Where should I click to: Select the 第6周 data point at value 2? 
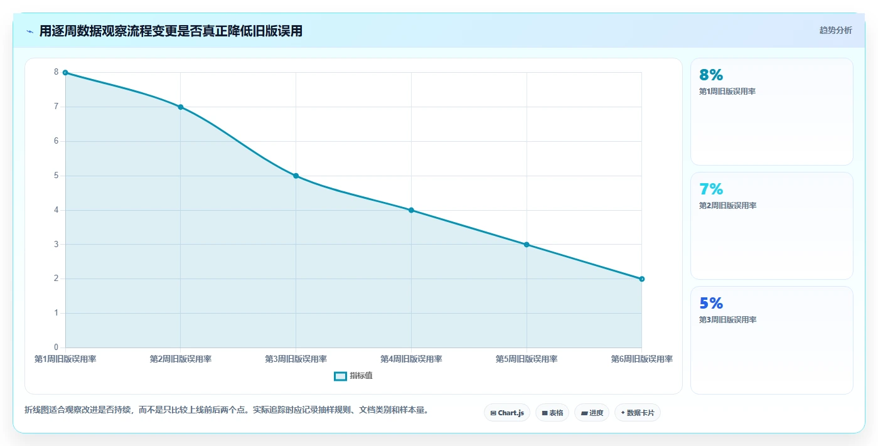(641, 279)
